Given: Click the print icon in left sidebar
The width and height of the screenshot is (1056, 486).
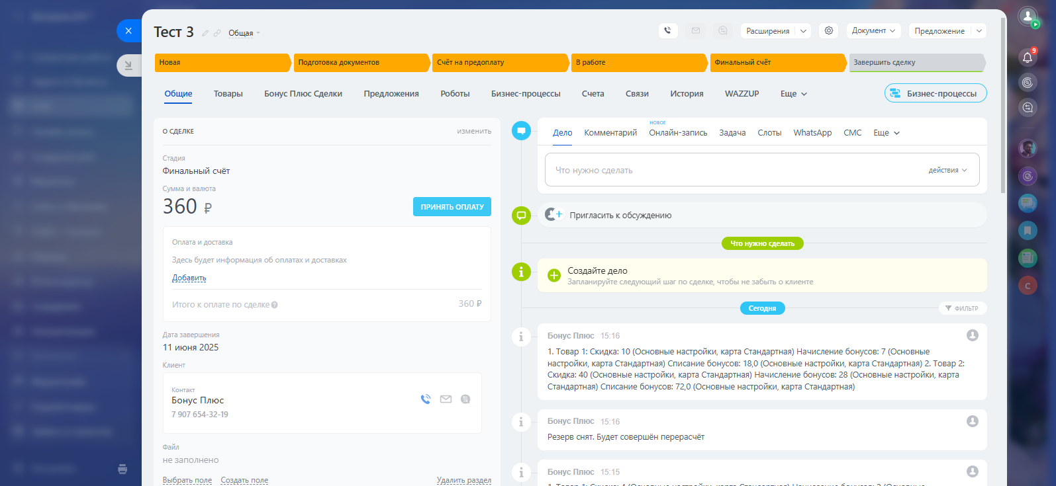Looking at the screenshot, I should coord(122,469).
